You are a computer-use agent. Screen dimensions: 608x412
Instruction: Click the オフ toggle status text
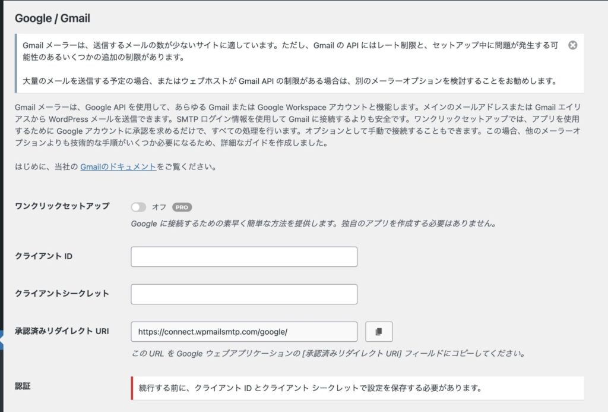point(159,207)
